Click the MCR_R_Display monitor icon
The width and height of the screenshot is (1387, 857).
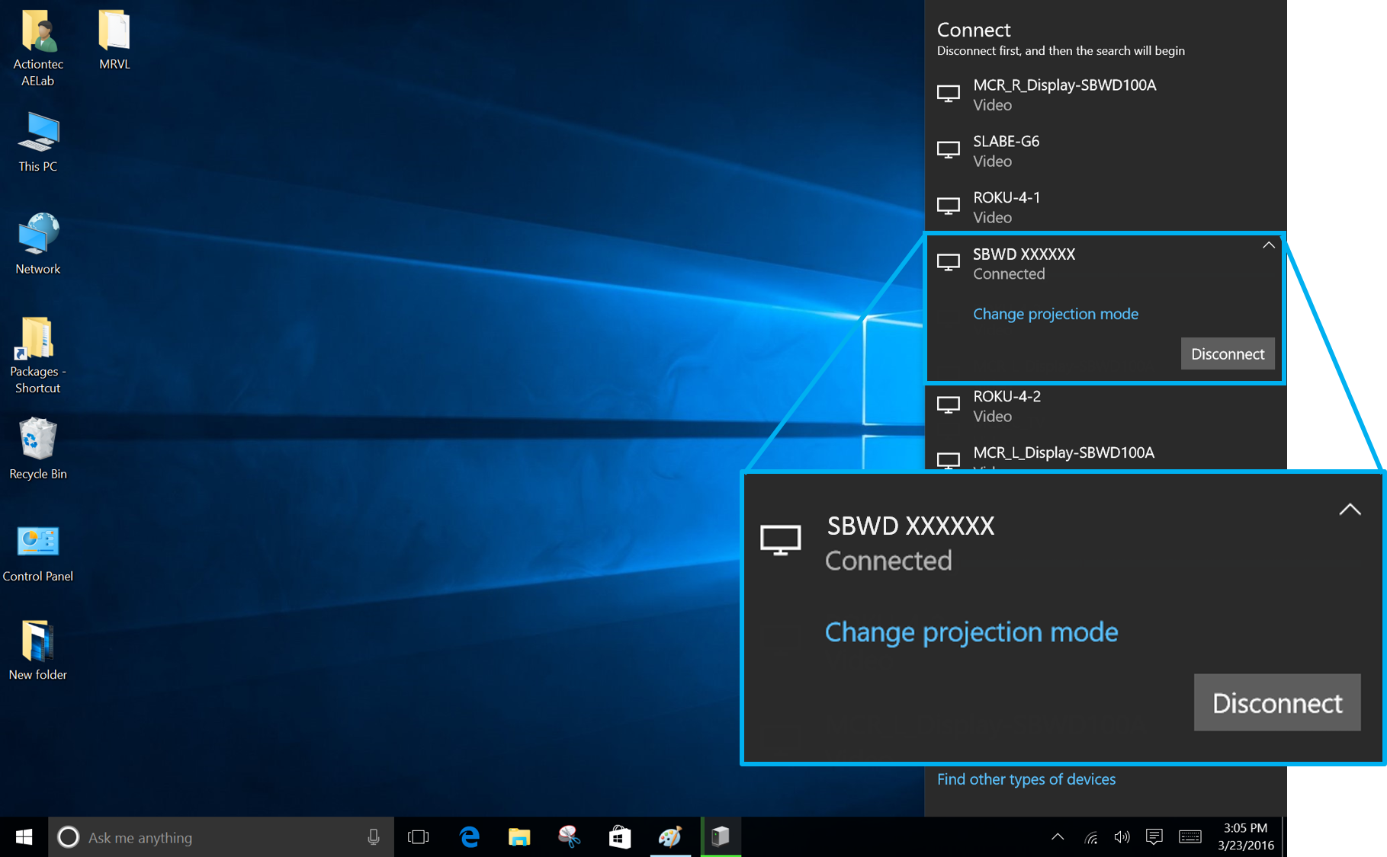pos(948,94)
